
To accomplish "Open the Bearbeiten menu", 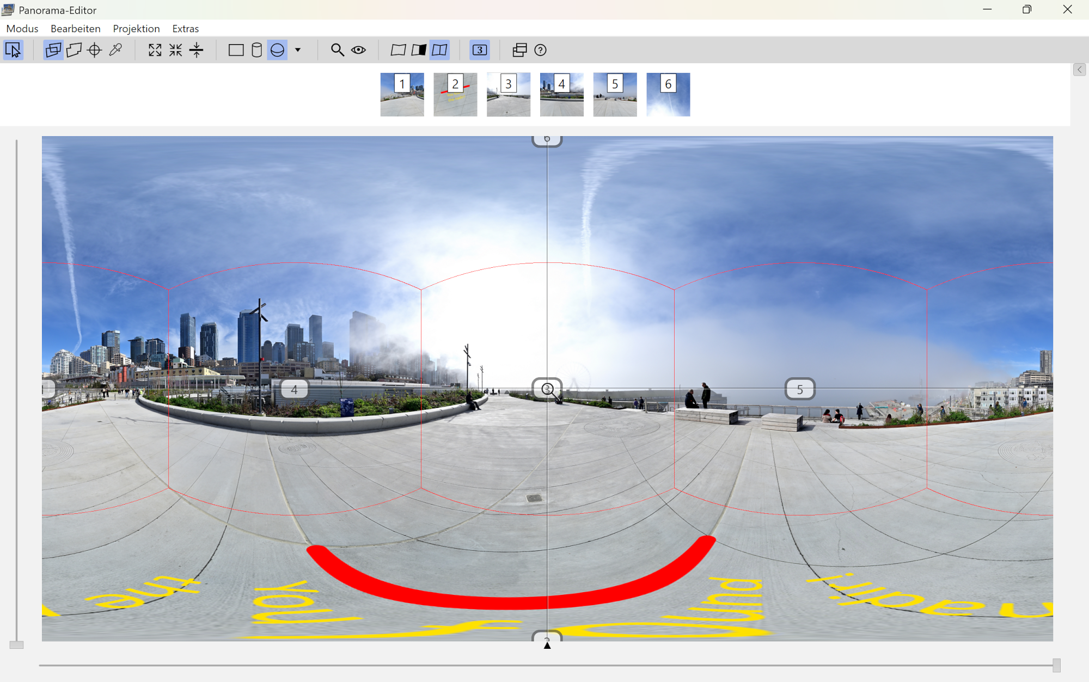I will pyautogui.click(x=75, y=28).
